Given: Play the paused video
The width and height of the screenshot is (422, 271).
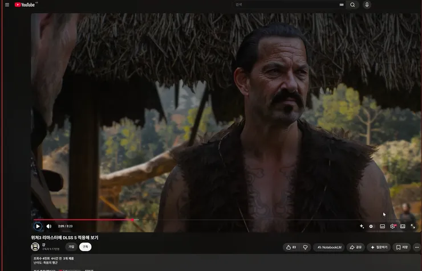Looking at the screenshot, I should [x=38, y=226].
